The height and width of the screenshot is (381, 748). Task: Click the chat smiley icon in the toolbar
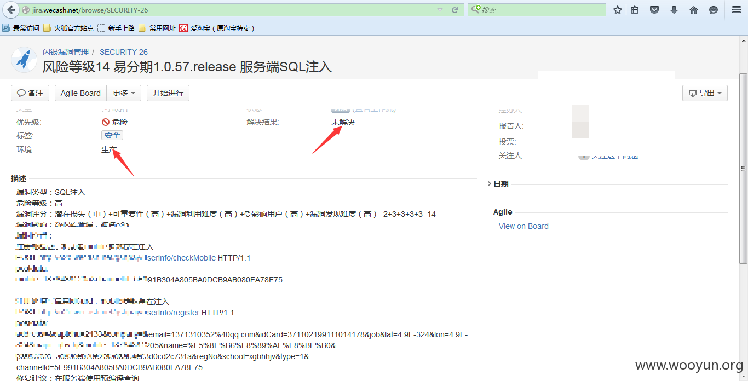point(713,10)
